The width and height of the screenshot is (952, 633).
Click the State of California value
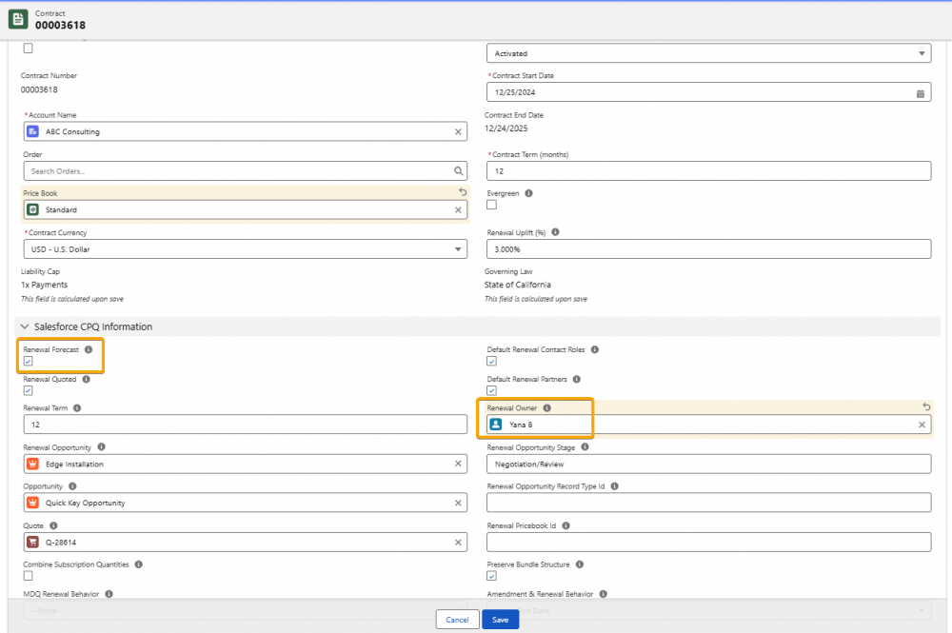point(517,285)
